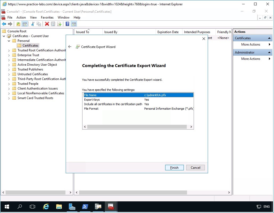
Task: Click the blue Help icon
Action: pos(68,24)
